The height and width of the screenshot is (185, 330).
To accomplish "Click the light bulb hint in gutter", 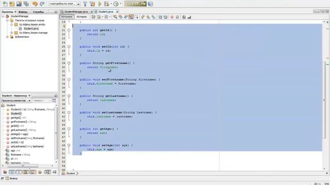I will point(64,26).
